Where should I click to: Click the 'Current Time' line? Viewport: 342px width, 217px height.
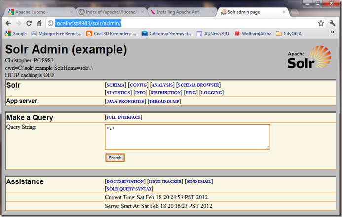coord(156,197)
